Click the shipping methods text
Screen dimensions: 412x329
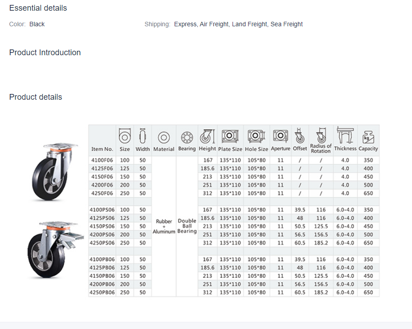click(238, 24)
